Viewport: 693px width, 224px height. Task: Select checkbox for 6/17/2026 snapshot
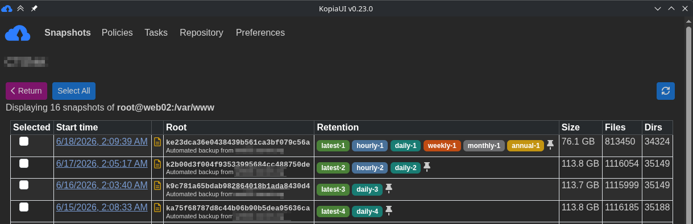pos(24,163)
